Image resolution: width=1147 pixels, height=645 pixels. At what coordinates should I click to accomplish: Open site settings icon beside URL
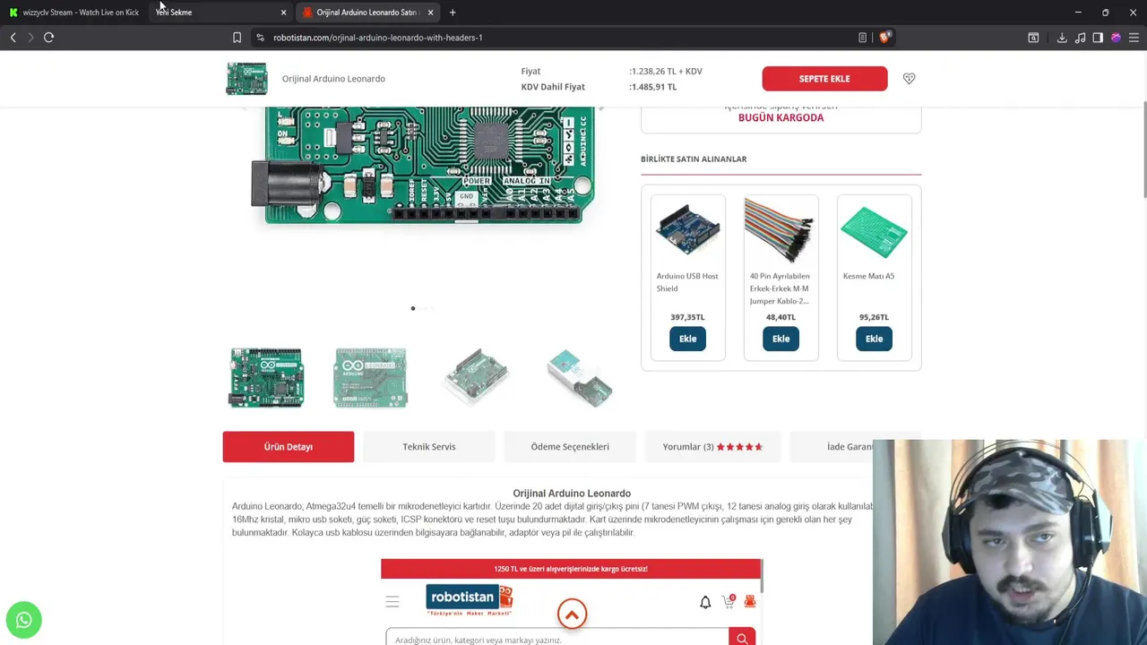(260, 38)
